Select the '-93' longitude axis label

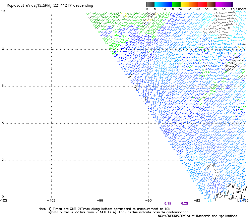pos(197,201)
